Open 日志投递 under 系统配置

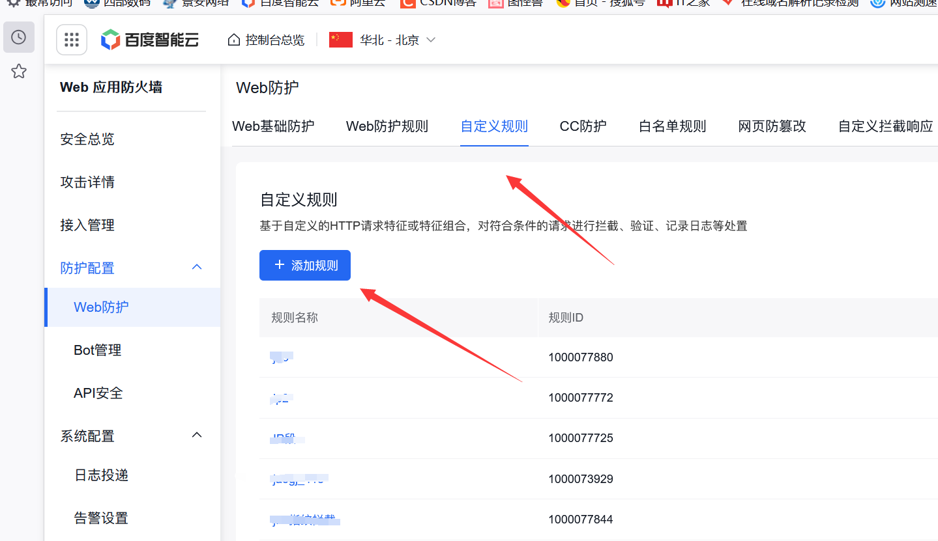tap(101, 475)
